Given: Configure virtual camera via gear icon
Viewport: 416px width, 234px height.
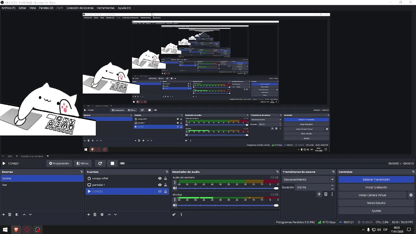Looking at the screenshot, I should (x=411, y=195).
